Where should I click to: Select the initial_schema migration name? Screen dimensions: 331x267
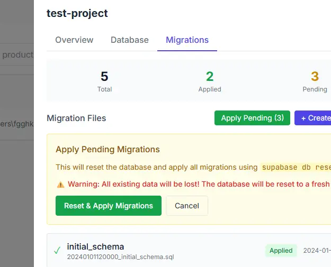tap(95, 246)
